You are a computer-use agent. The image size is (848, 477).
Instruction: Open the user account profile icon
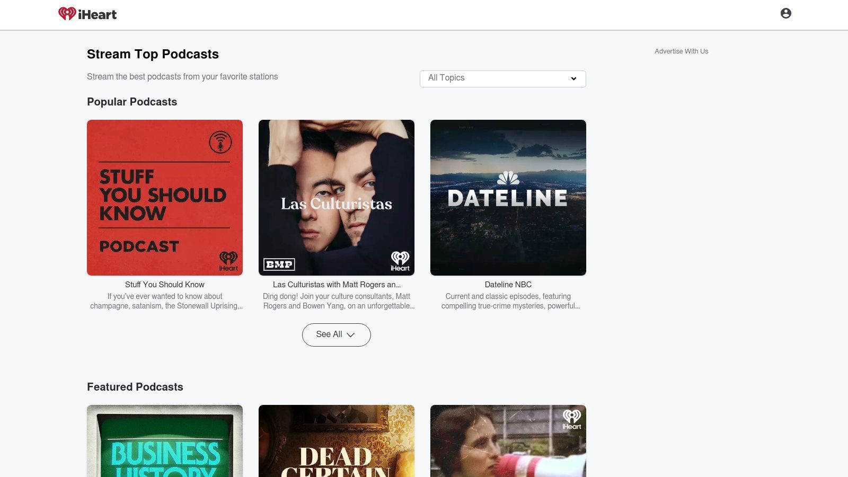pos(785,13)
